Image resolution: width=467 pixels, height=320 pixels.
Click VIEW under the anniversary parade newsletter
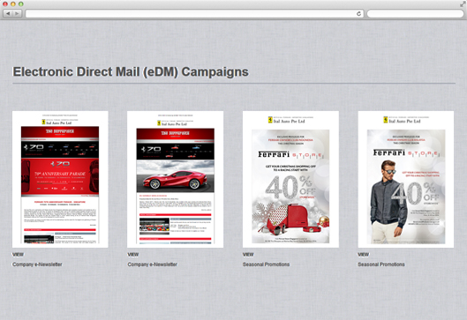pyautogui.click(x=18, y=255)
